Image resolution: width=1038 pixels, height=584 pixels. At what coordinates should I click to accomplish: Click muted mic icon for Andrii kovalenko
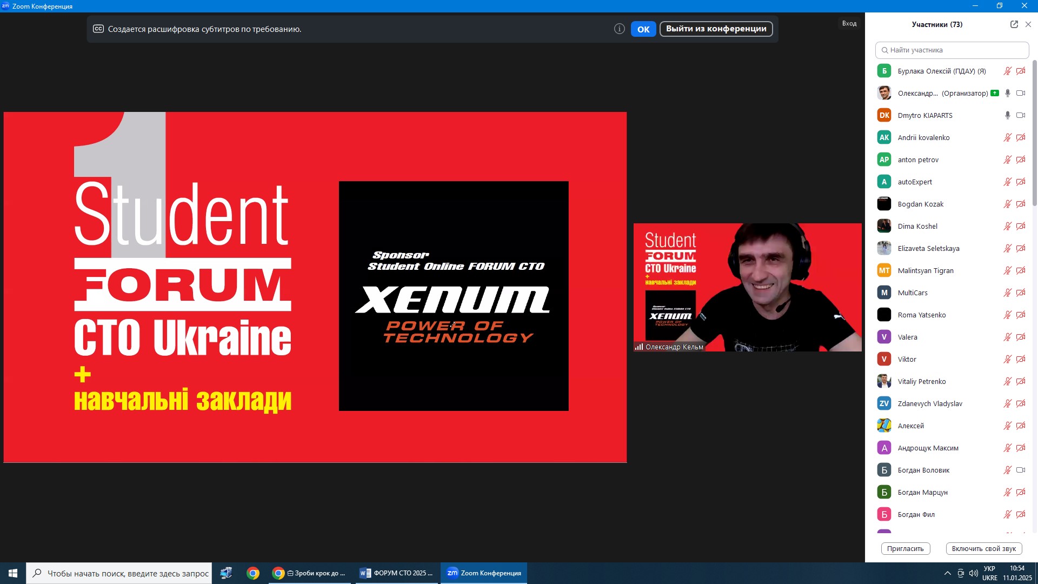[1008, 137]
